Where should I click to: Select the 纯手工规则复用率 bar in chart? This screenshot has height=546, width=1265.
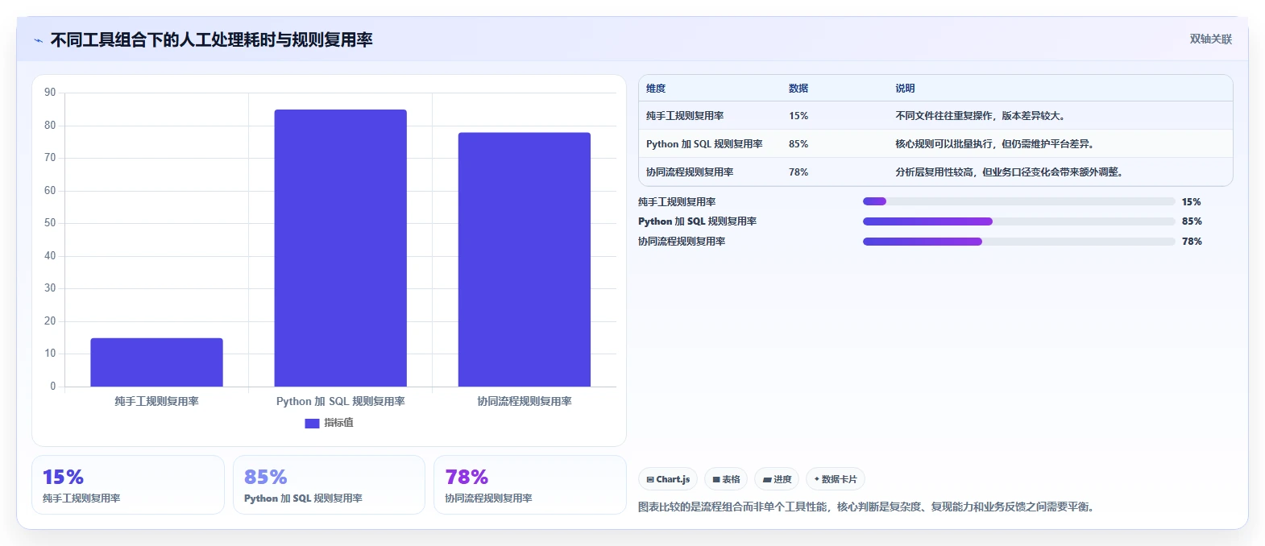pyautogui.click(x=156, y=362)
